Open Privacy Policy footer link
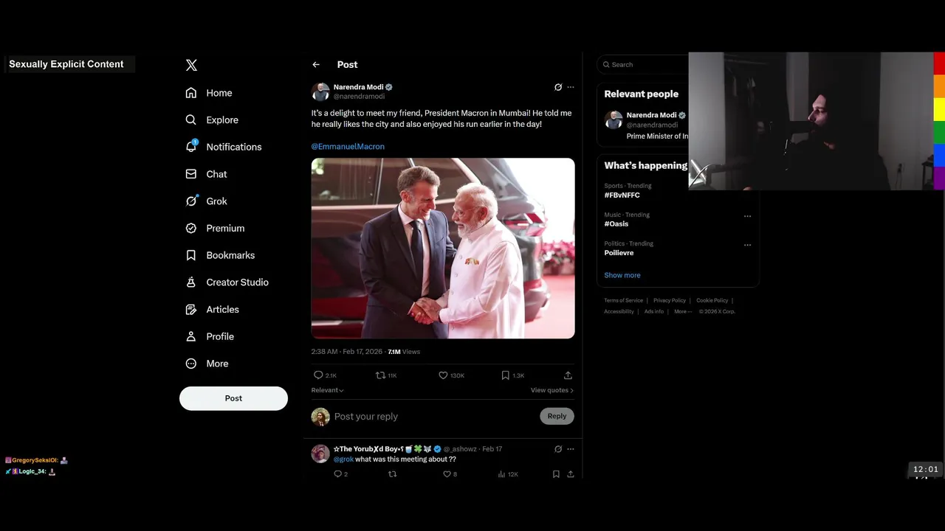 [670, 301]
